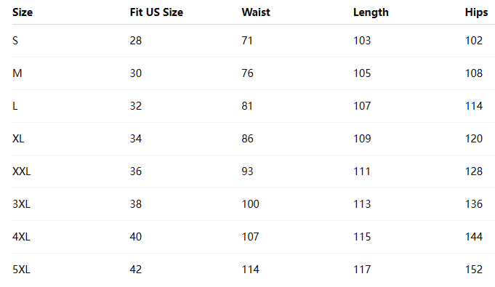Screen dimensions: 495x287
Task: Select the M size cell
Action: tap(17, 73)
